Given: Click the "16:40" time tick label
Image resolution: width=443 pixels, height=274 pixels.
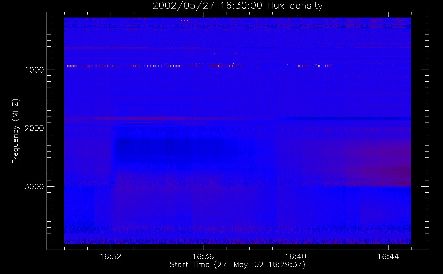Looking at the screenshot, I should [296, 257].
